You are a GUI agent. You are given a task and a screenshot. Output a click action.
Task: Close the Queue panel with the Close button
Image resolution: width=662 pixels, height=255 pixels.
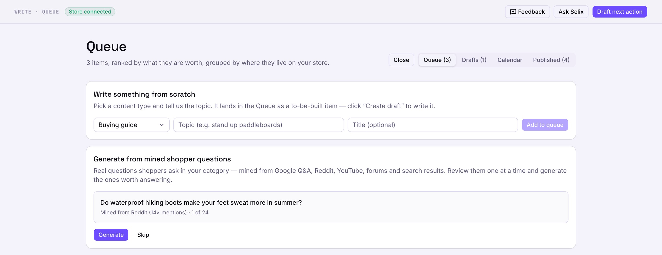click(401, 60)
